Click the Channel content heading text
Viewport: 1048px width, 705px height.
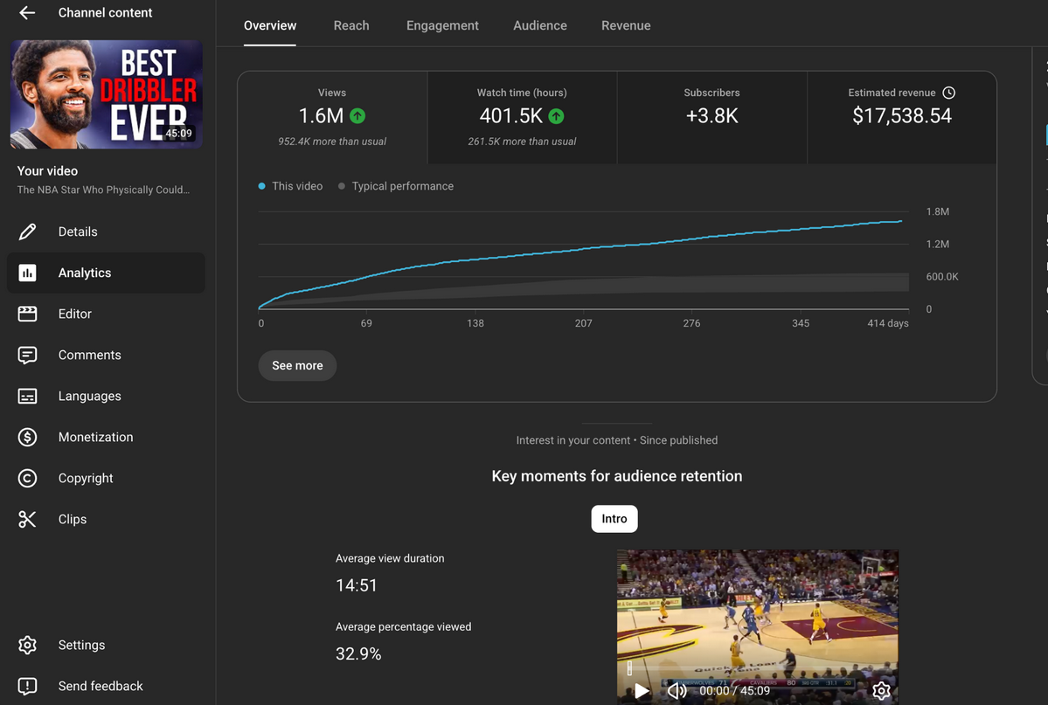pos(105,13)
